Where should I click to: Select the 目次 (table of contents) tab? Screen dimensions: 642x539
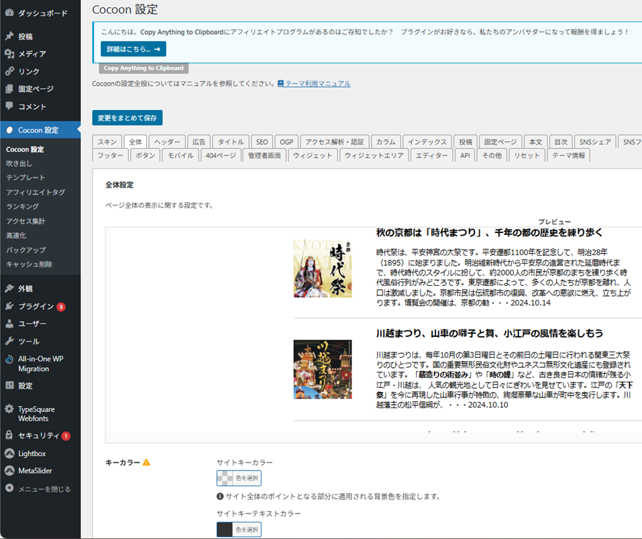560,142
